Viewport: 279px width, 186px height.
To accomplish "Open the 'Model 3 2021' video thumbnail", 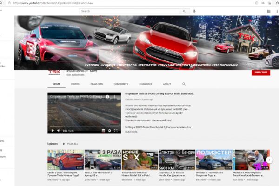I will pyautogui.click(x=66, y=160).
